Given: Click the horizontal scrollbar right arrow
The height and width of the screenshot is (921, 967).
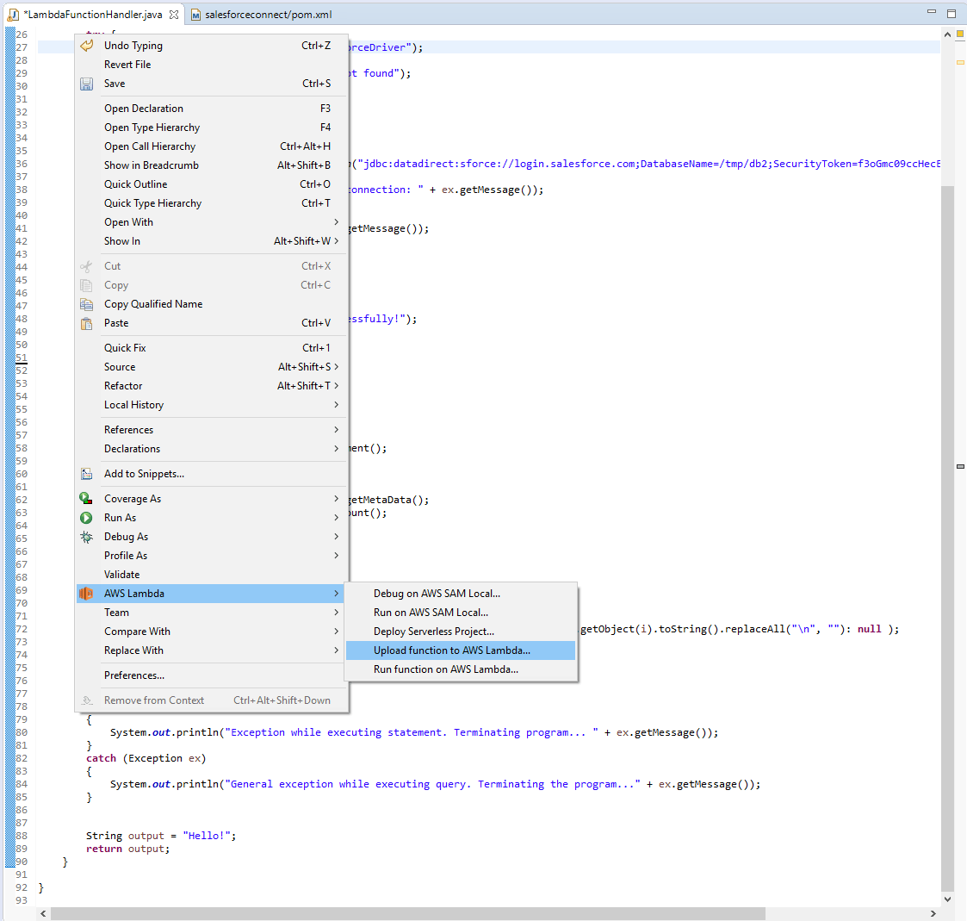Looking at the screenshot, I should [933, 913].
